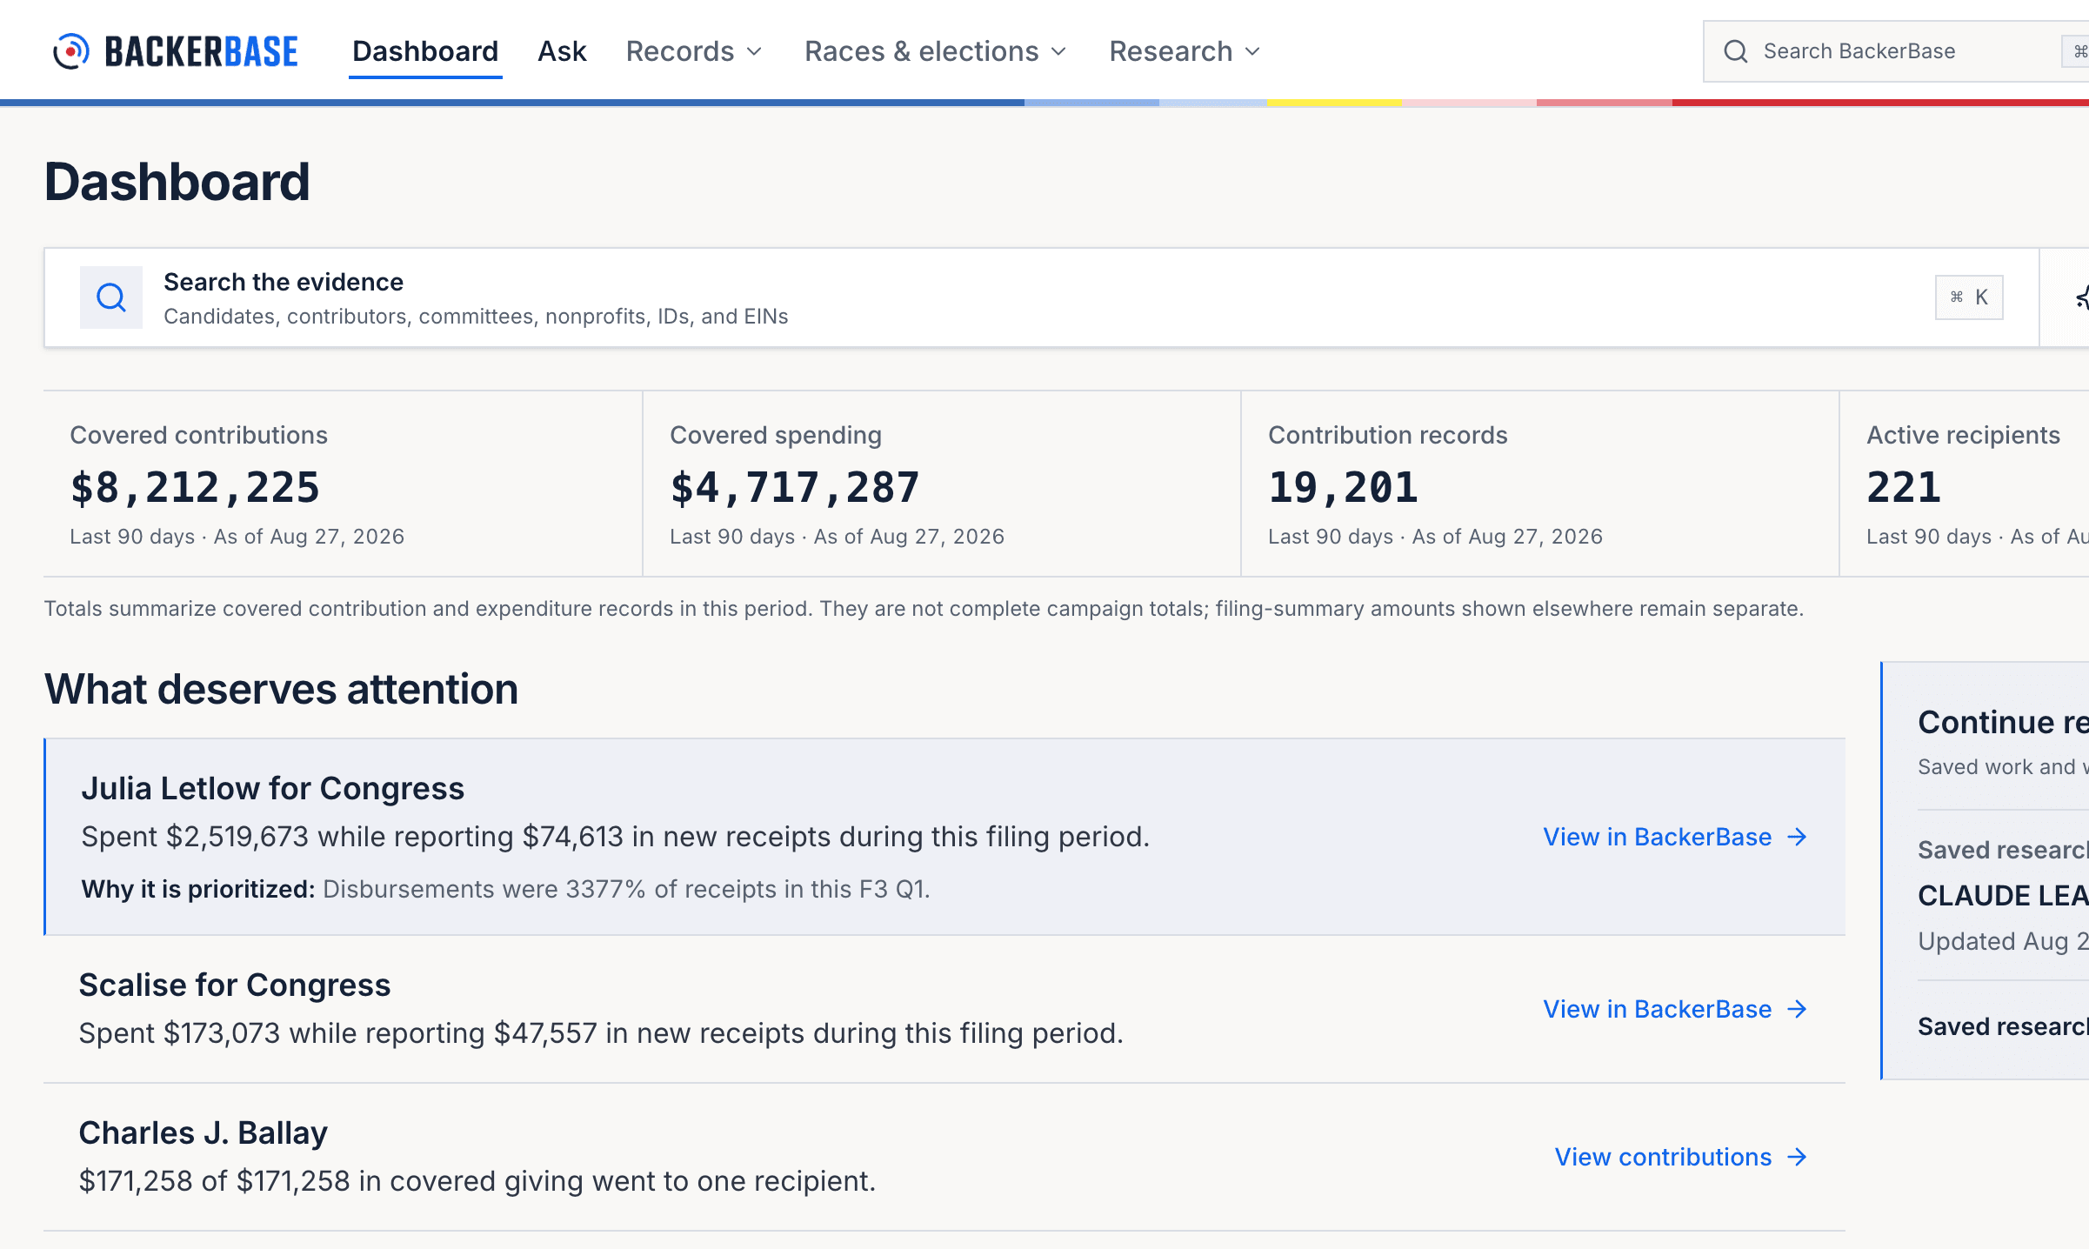This screenshot has width=2089, height=1249.
Task: Click the blue search icon in evidence bar
Action: tap(111, 297)
